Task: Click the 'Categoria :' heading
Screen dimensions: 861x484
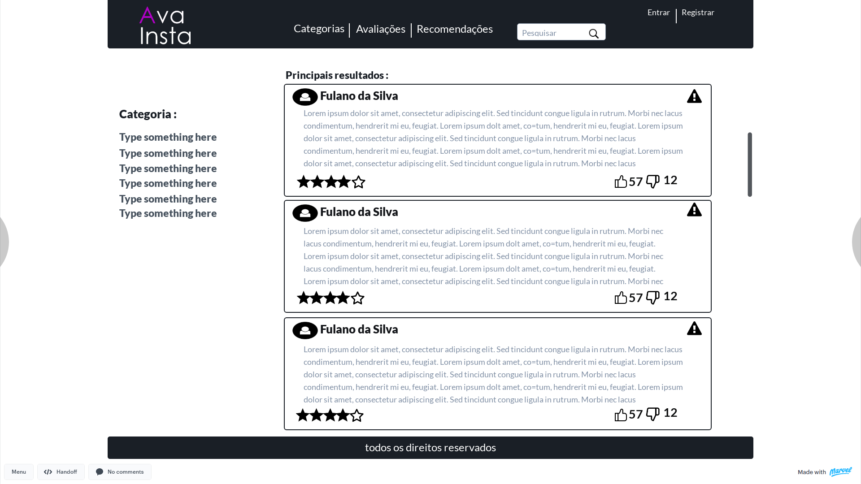Action: pos(148,114)
